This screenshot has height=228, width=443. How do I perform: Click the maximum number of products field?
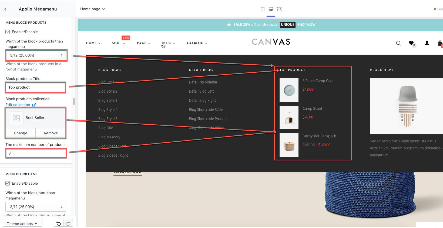(36, 153)
